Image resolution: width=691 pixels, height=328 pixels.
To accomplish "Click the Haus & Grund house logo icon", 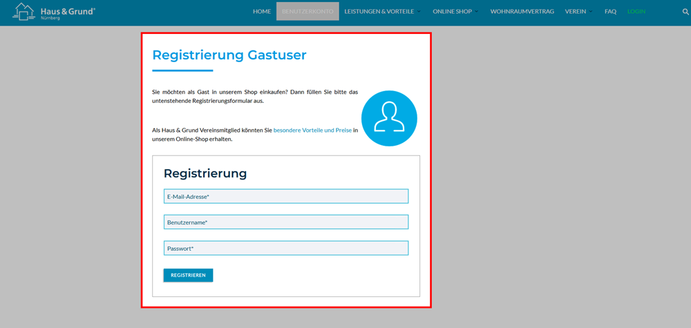I will click(x=23, y=11).
